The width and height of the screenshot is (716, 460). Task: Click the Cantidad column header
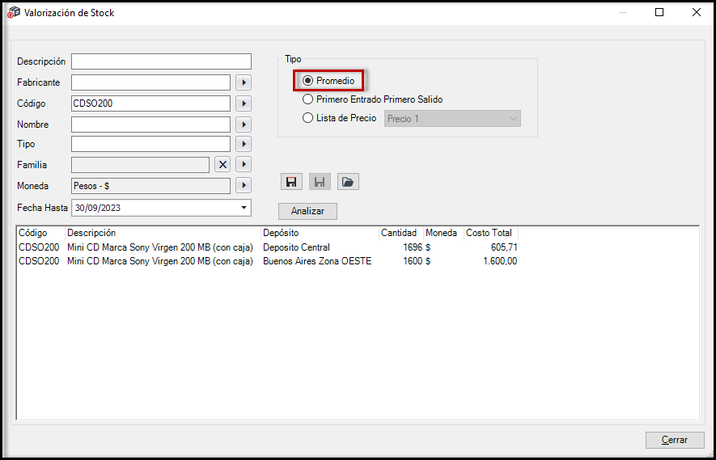[x=401, y=233]
